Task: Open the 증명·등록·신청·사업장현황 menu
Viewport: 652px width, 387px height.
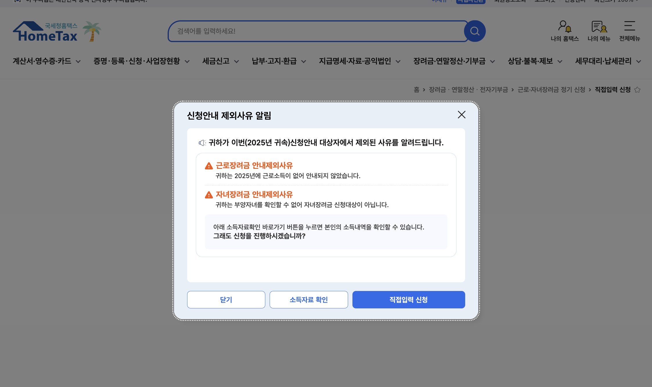Action: coord(137,61)
